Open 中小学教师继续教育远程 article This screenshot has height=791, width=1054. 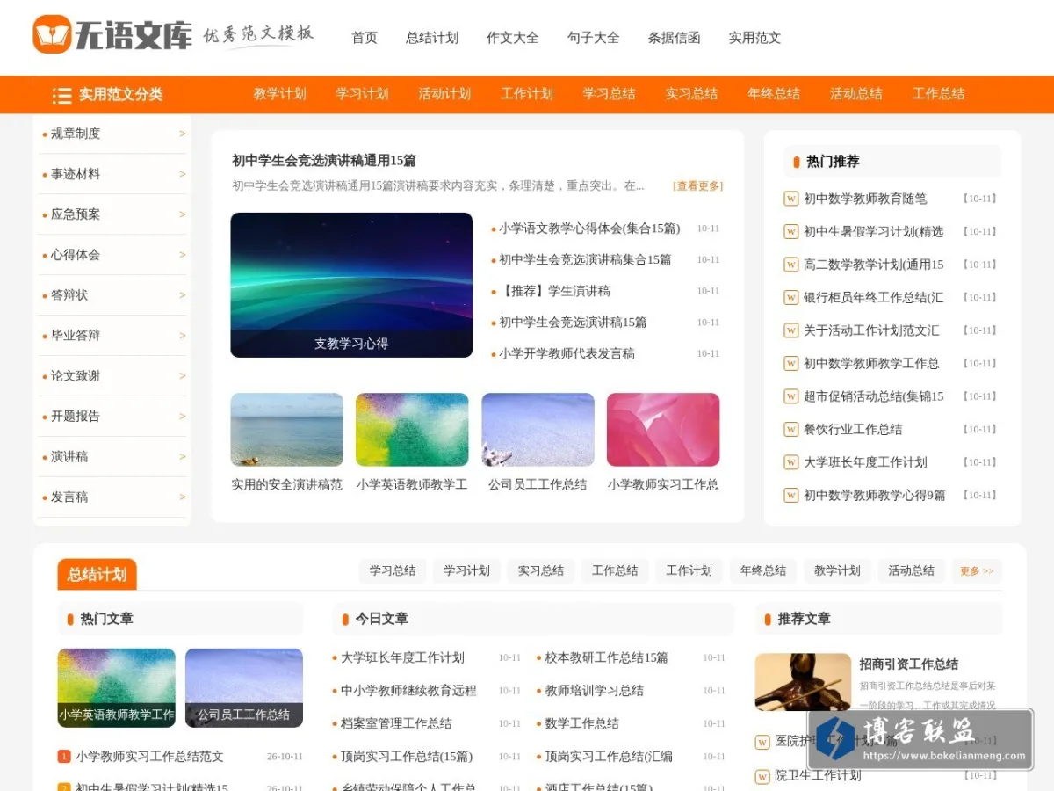pyautogui.click(x=408, y=691)
